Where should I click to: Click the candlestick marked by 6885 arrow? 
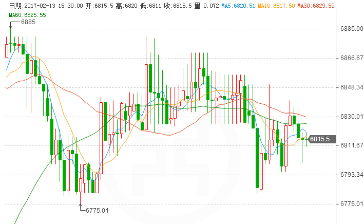click(10, 40)
